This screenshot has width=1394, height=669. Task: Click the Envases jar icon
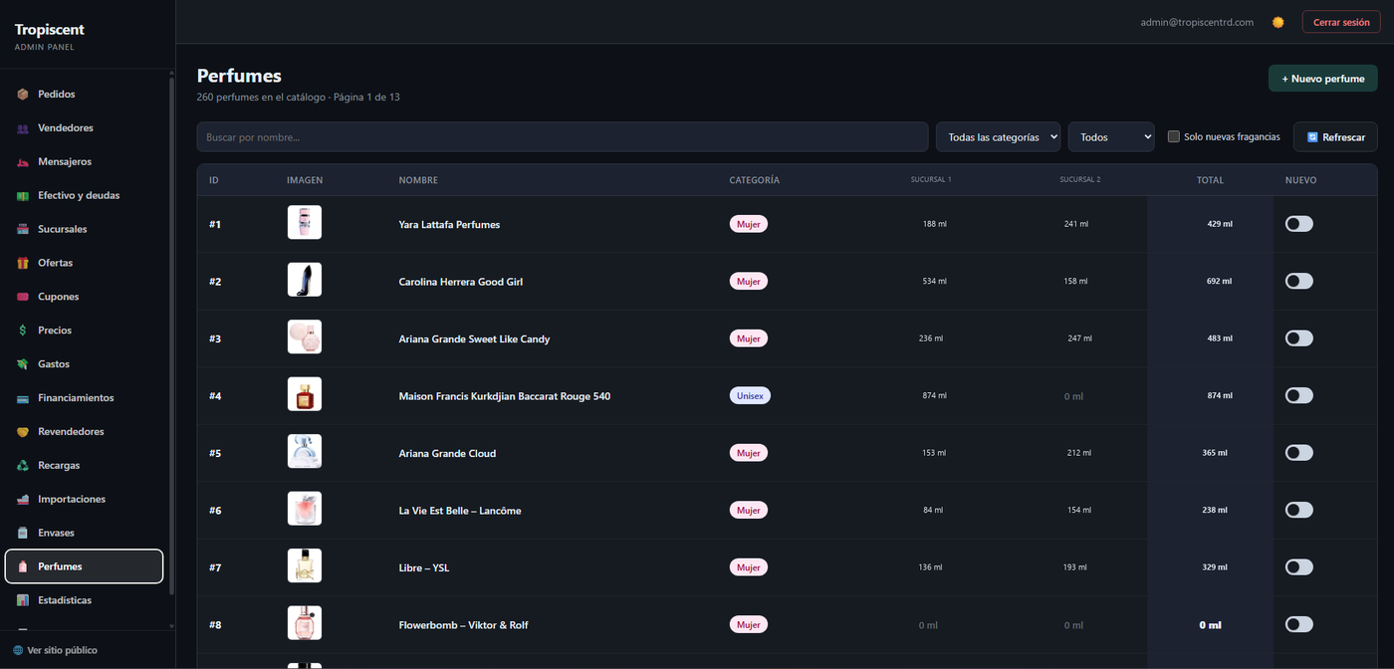coord(22,534)
